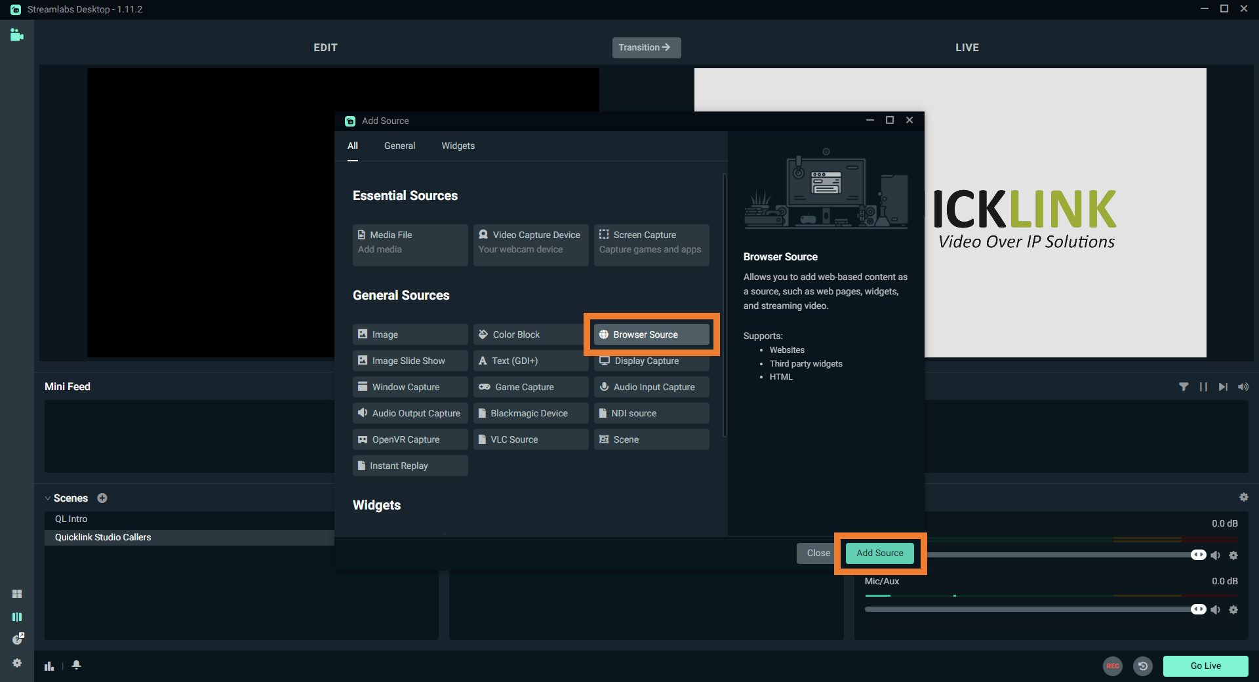Switch to the General tab

click(399, 146)
